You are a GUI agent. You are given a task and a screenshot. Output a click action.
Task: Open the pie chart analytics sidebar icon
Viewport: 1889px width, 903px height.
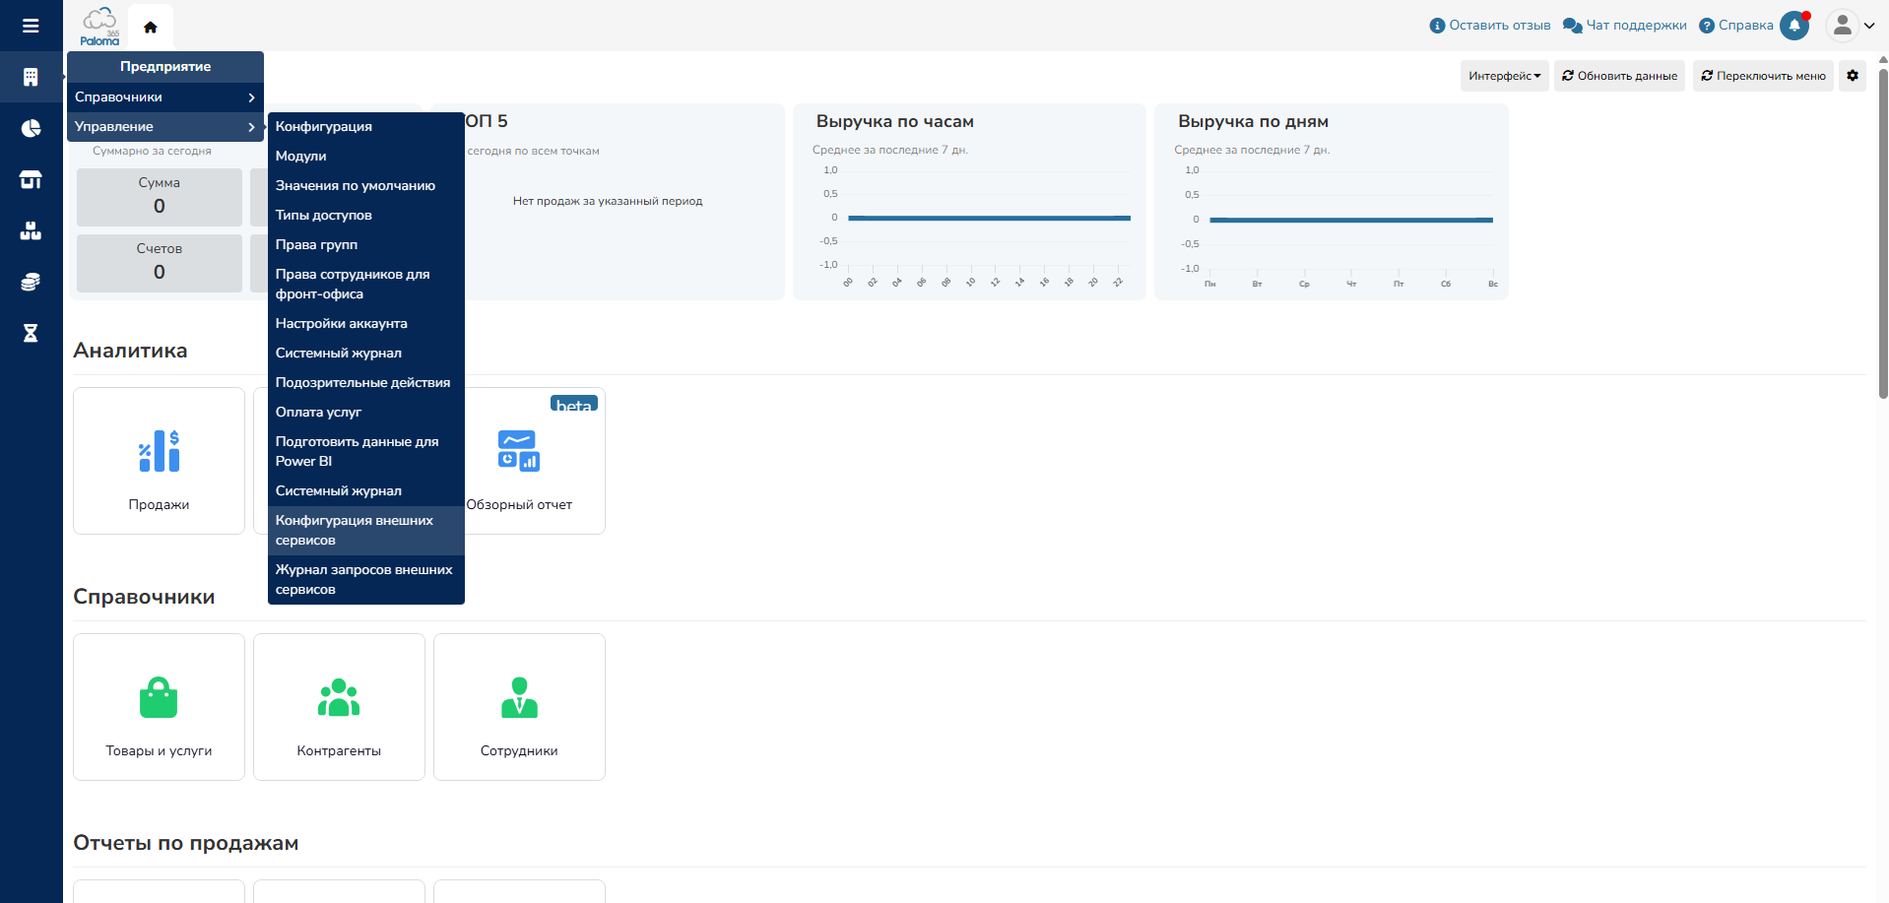[31, 128]
